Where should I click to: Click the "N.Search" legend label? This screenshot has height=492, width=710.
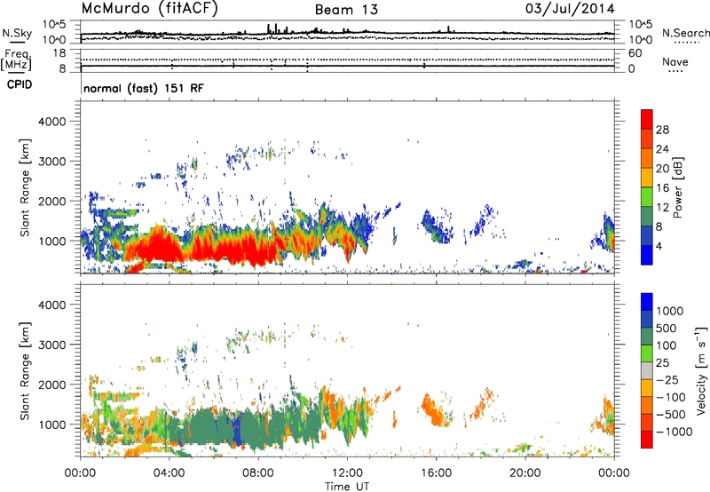(685, 33)
